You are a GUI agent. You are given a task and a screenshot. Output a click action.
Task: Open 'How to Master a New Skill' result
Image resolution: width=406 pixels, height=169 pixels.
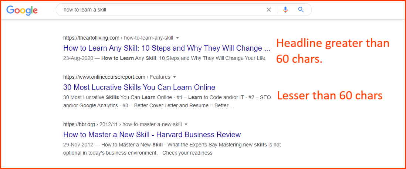click(152, 135)
